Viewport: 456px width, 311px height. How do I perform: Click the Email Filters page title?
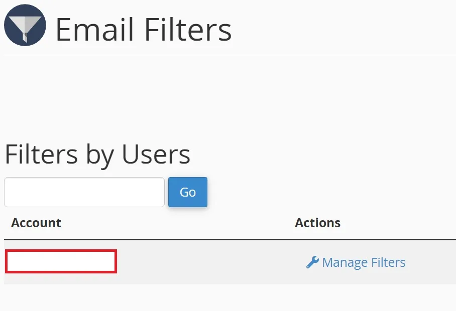click(x=144, y=29)
